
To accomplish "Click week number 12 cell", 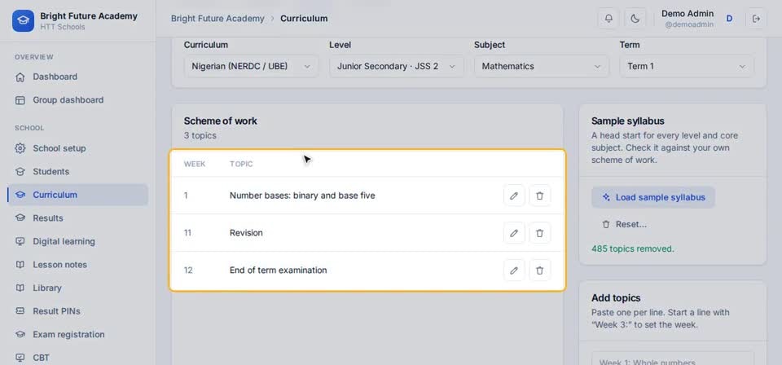I will pos(188,270).
